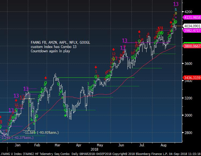Click the 3200 y-axis tick label

pos(188,98)
